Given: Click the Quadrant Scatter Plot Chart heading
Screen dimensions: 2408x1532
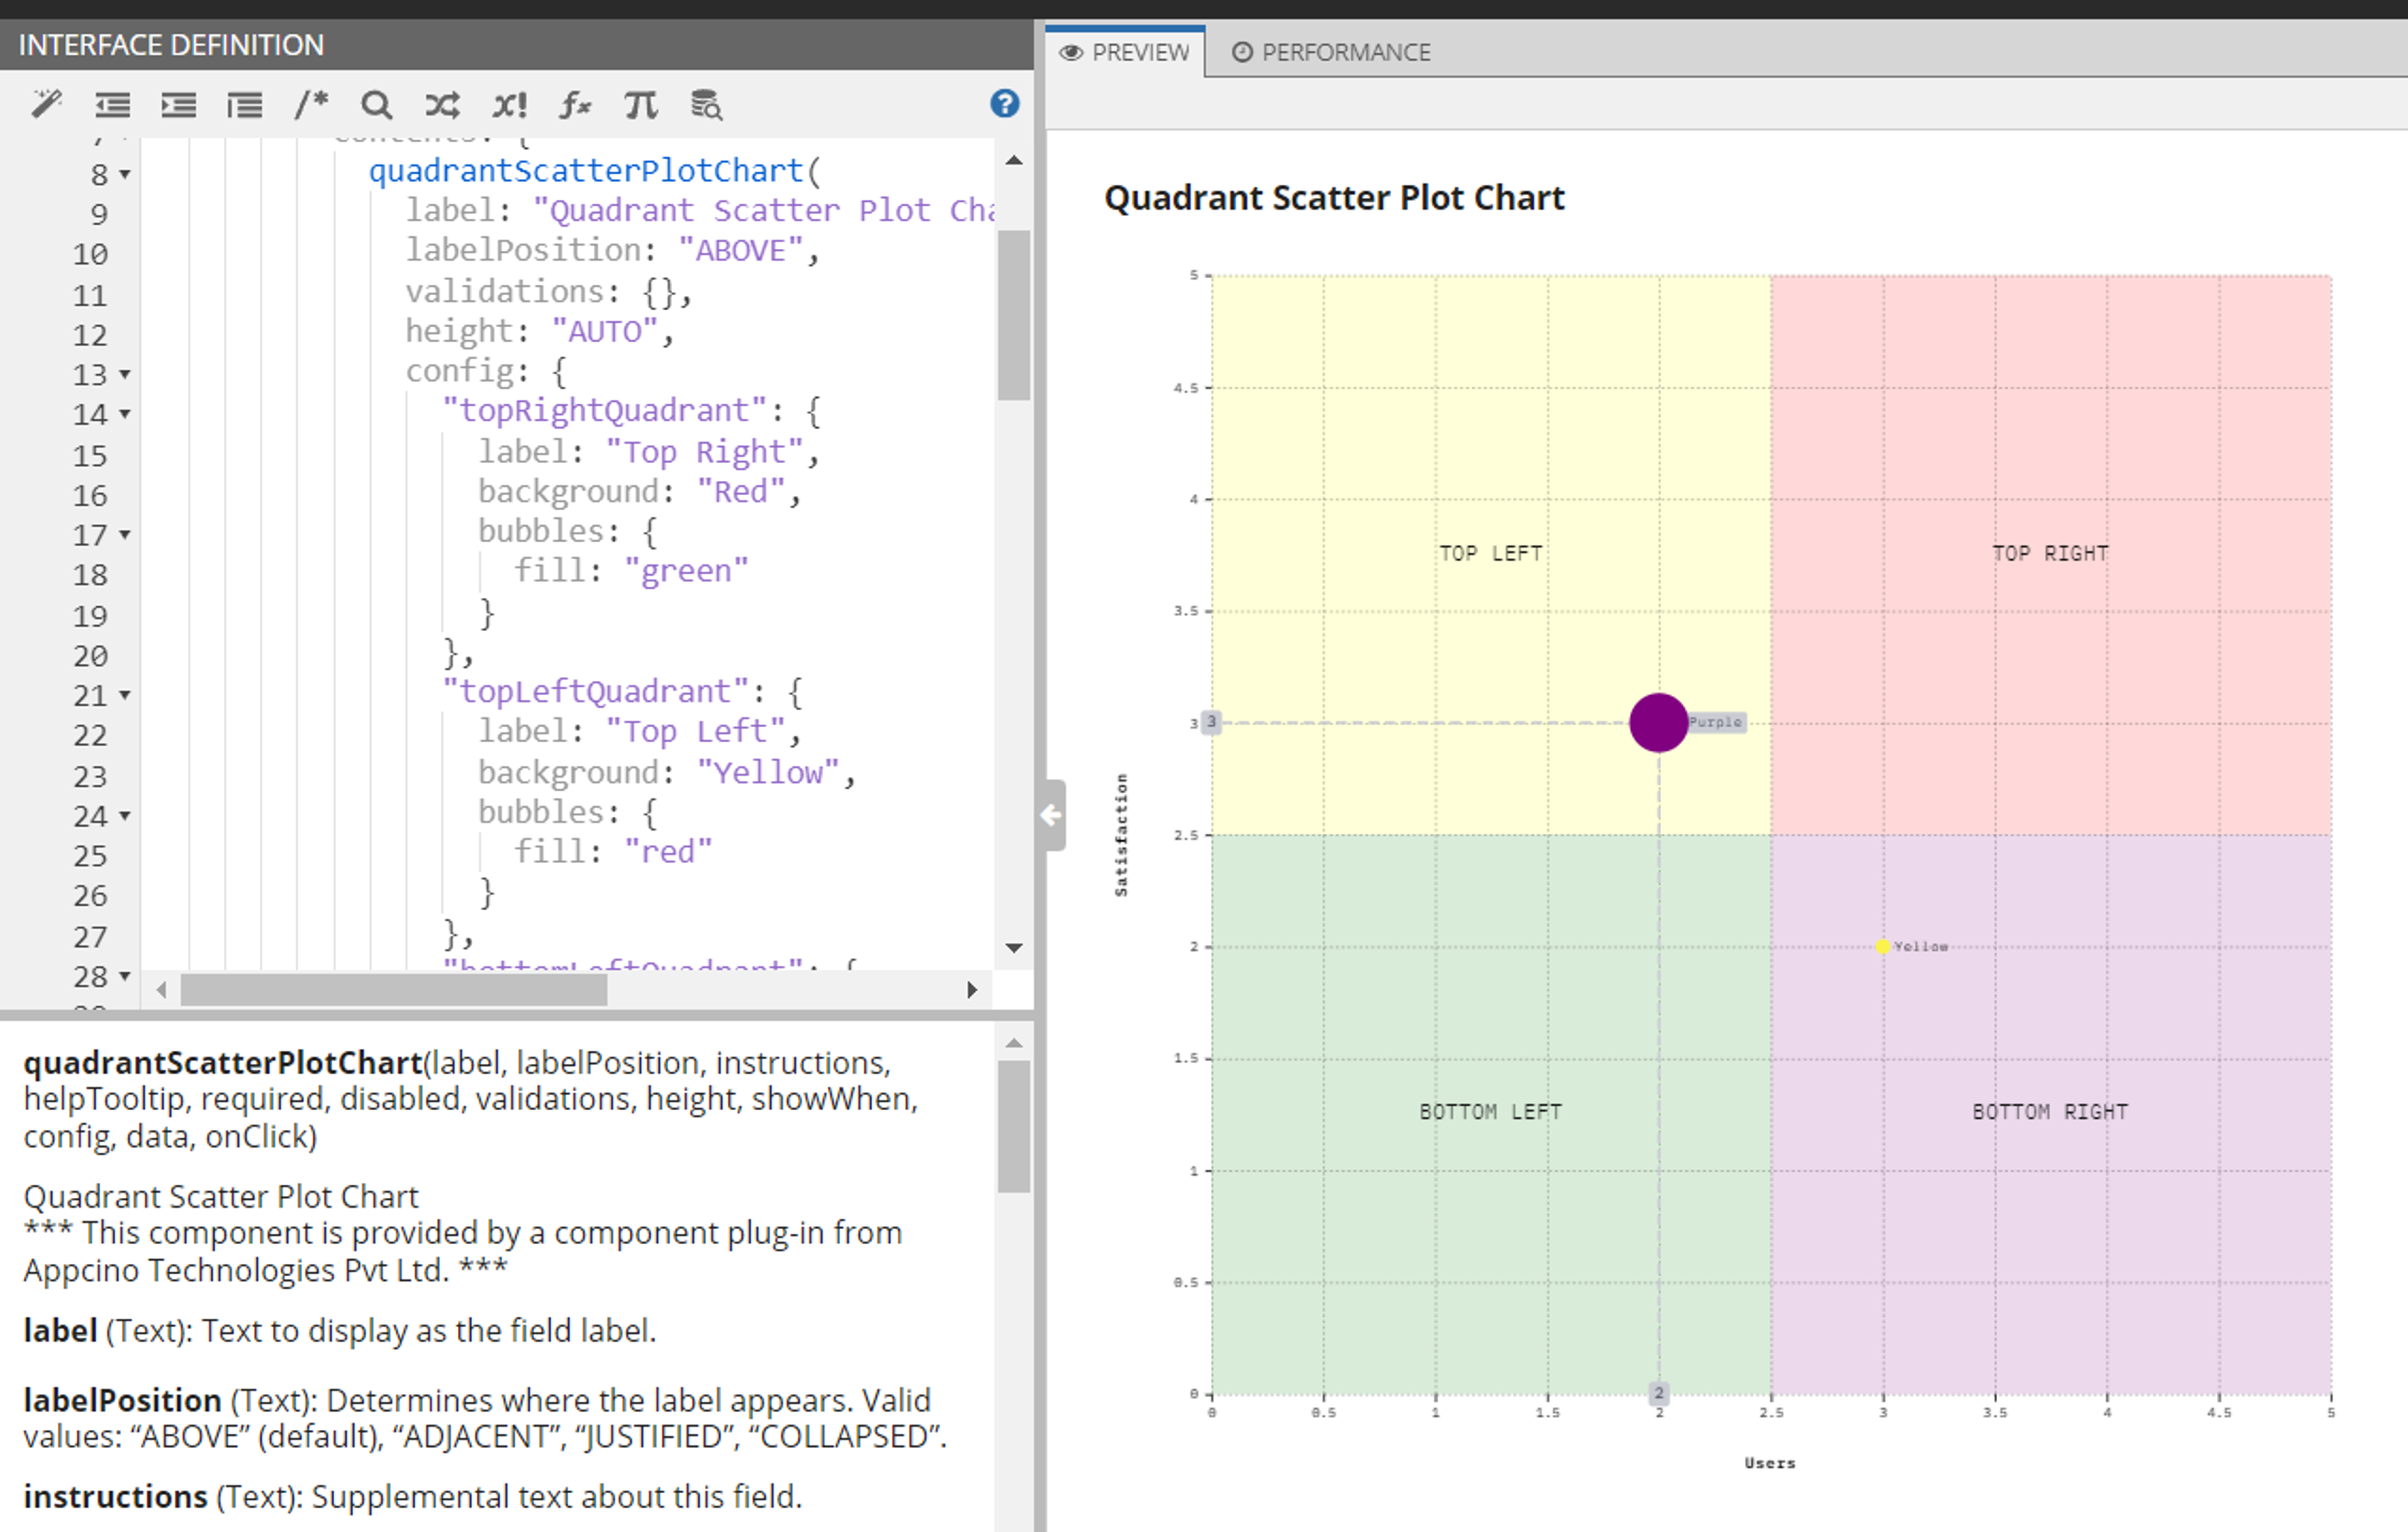Looking at the screenshot, I should coord(1334,198).
